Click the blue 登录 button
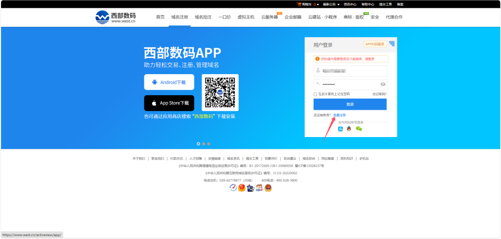The height and width of the screenshot is (239, 501). 350,104
